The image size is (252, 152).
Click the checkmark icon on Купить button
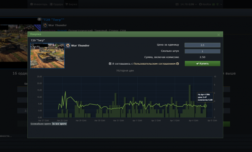coord(198,64)
